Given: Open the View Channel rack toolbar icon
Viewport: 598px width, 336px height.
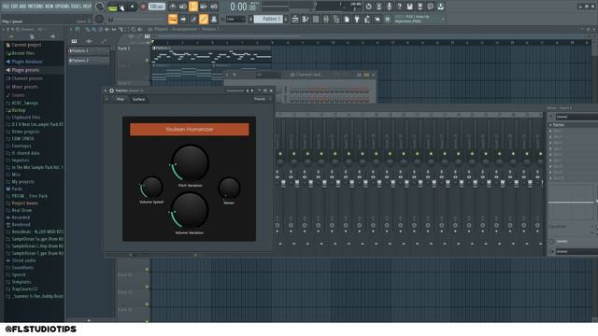Looking at the screenshot, I should 316,19.
